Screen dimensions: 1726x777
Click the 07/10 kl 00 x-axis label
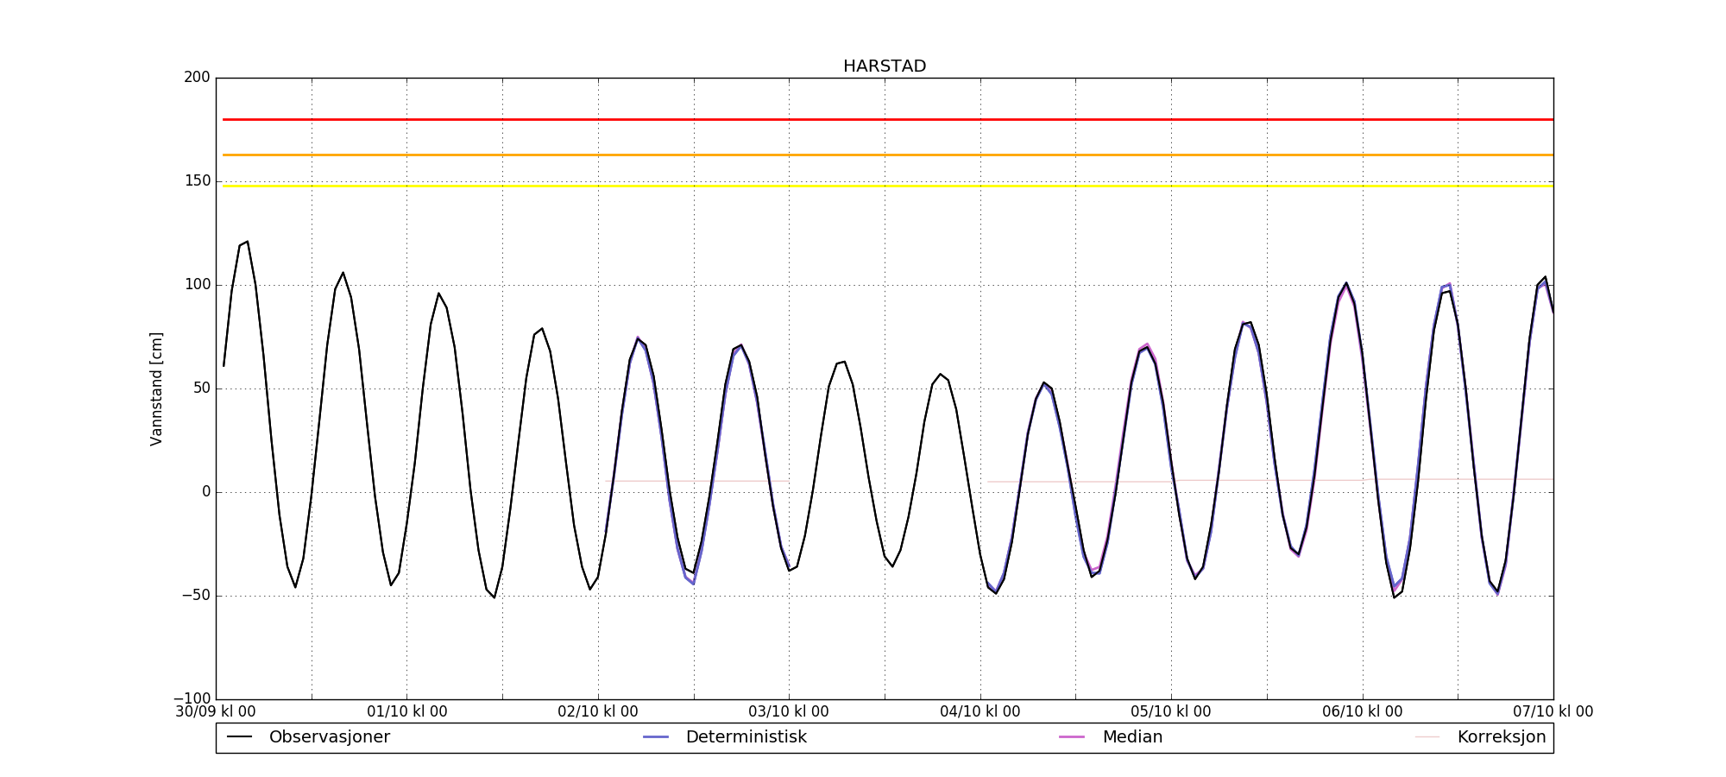[1553, 712]
